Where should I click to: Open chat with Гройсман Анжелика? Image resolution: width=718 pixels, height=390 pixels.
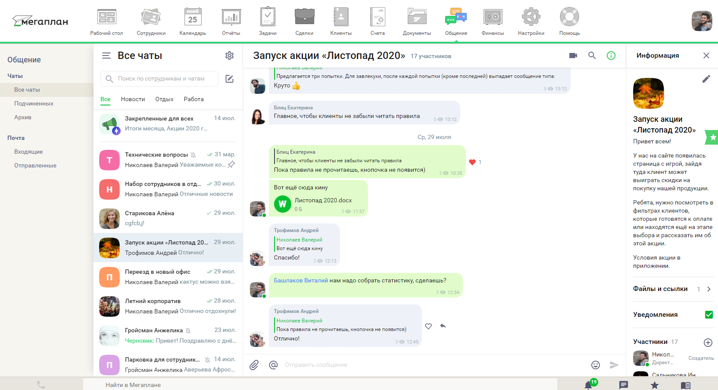point(168,336)
